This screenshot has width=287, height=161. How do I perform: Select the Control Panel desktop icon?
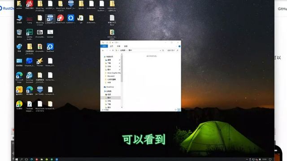click(19, 62)
